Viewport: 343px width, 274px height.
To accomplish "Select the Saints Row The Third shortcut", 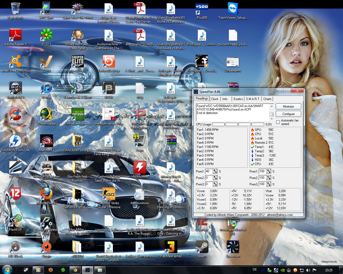I will tap(77, 11).
